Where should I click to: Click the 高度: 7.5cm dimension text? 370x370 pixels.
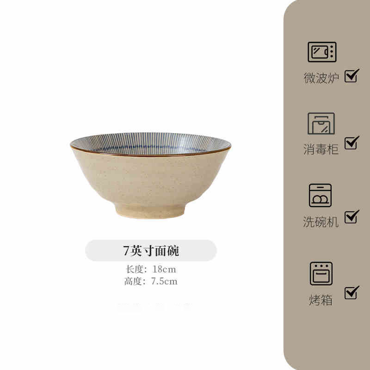(x=151, y=281)
